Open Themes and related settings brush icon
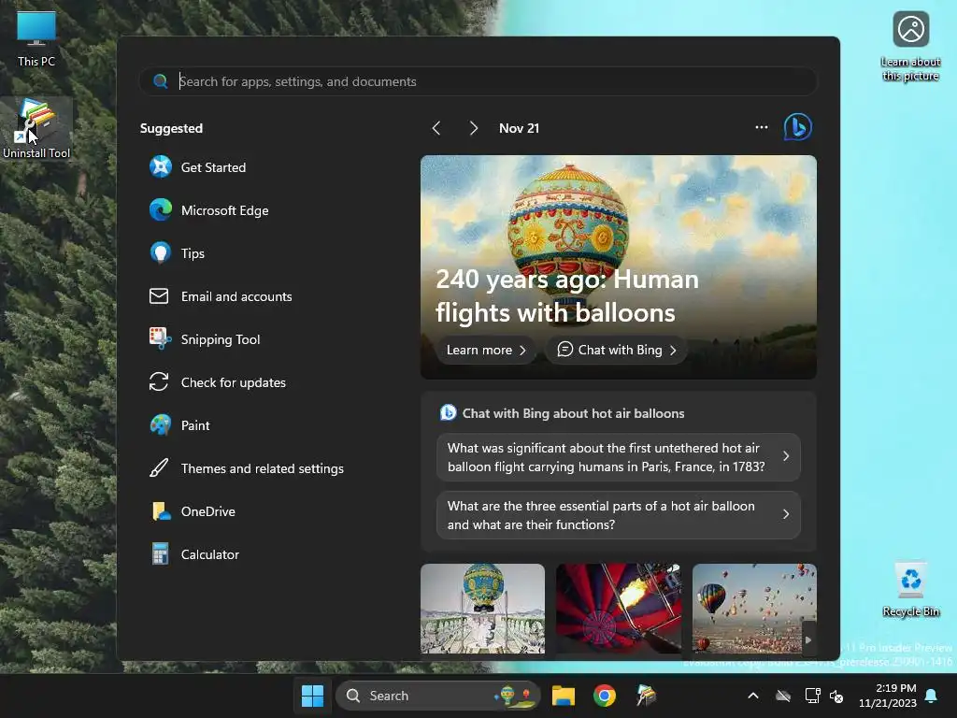 159,468
